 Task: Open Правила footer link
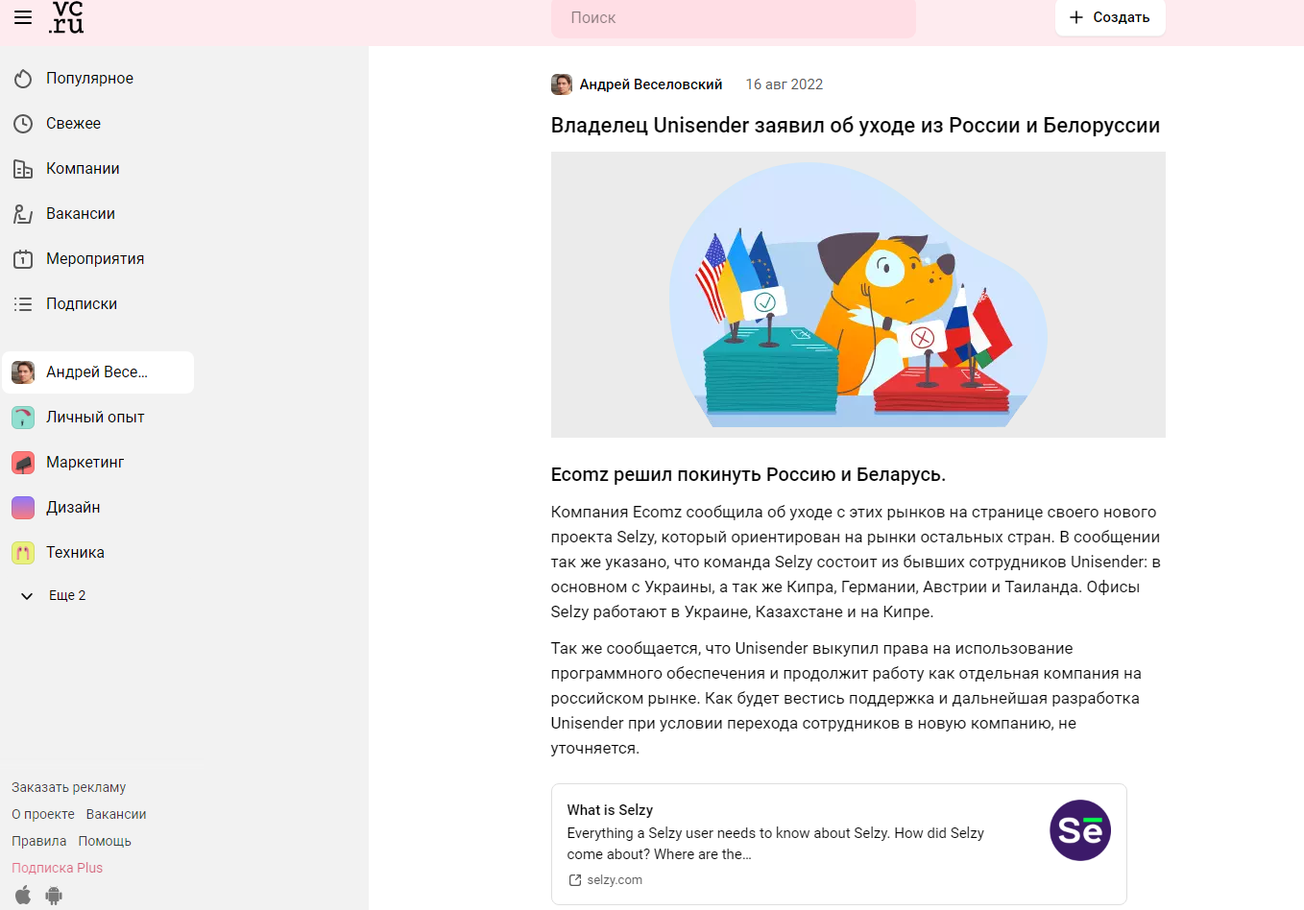click(x=39, y=841)
